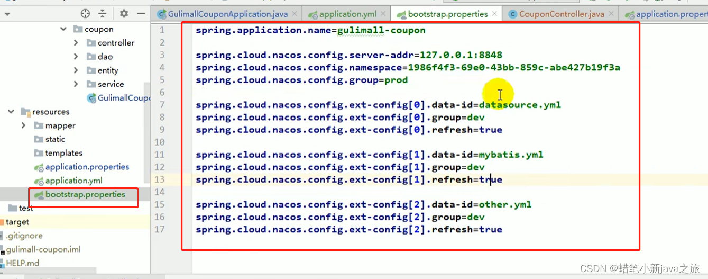
Task: Open the project view dropdown arrow
Action: coord(7,15)
